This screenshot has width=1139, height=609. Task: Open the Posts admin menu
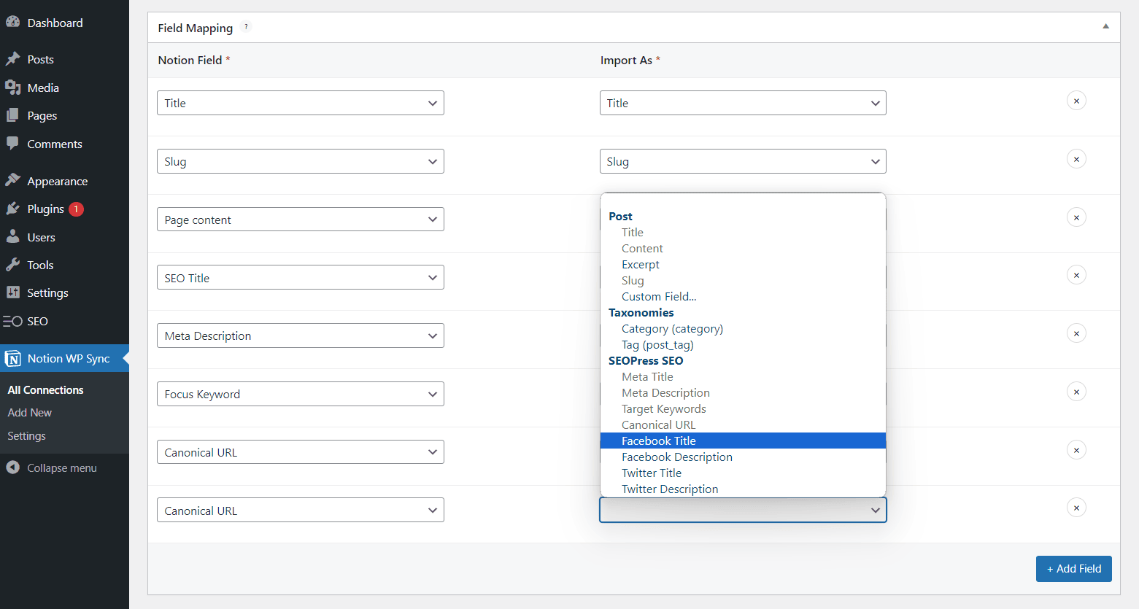64,59
